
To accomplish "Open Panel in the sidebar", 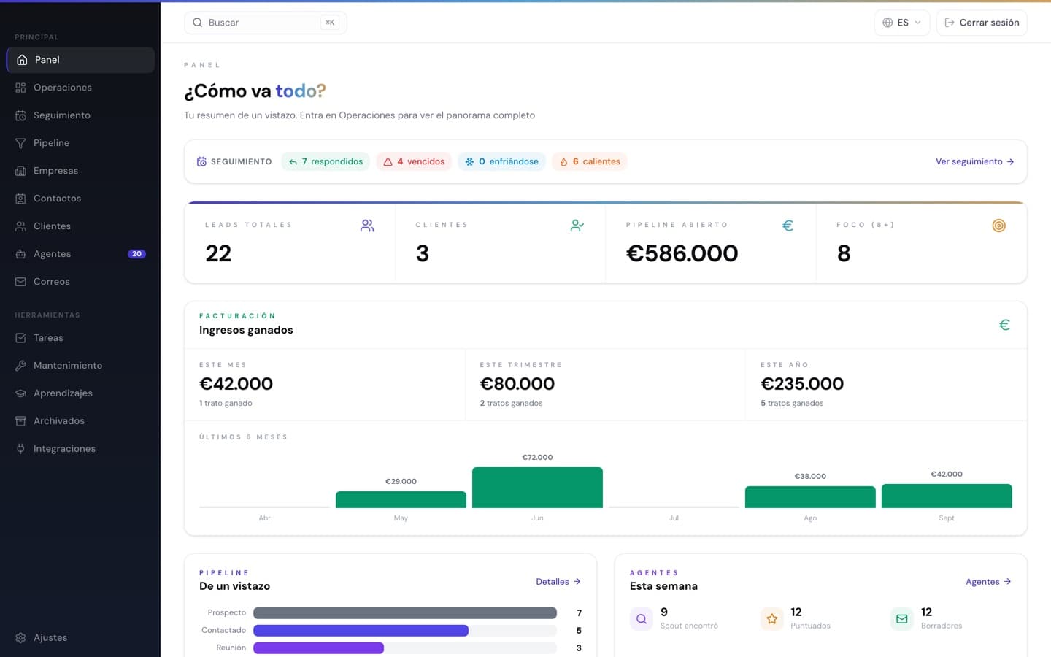I will point(80,60).
